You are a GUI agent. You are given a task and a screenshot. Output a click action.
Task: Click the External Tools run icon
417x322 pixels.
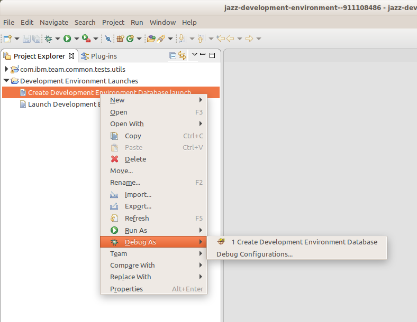click(x=86, y=39)
